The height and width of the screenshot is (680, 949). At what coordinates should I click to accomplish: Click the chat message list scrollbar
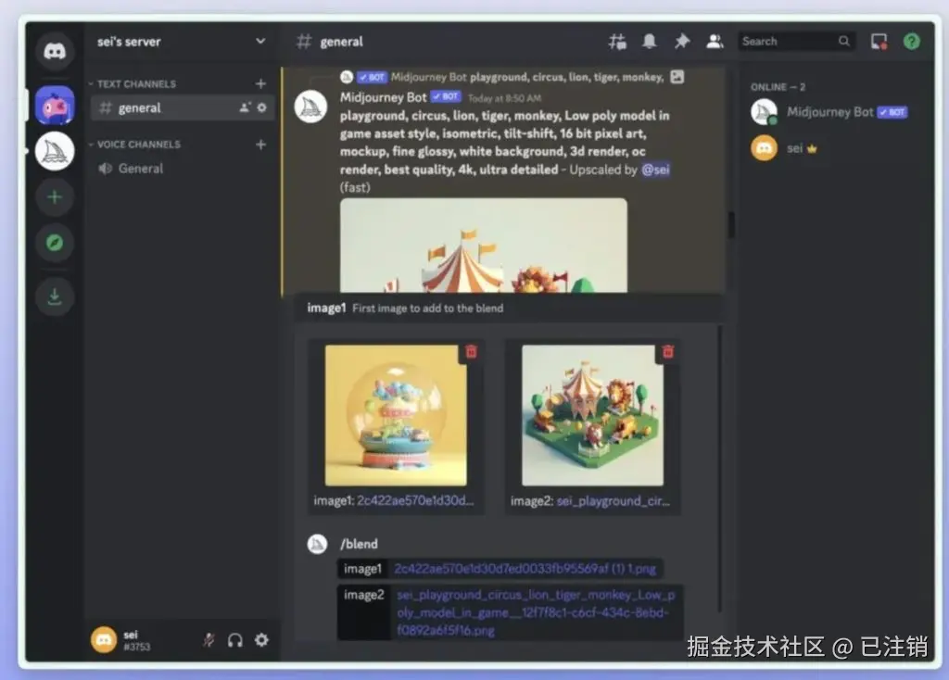click(731, 225)
